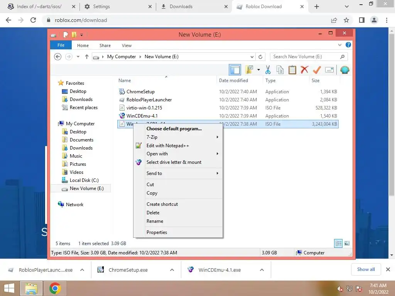This screenshot has width=395, height=296.
Task: Click the Search New Volume (E:) field
Action: click(x=309, y=57)
